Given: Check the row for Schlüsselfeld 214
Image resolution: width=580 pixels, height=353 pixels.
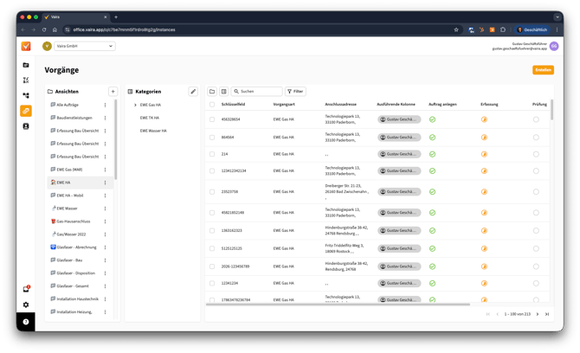Looking at the screenshot, I should [212, 153].
